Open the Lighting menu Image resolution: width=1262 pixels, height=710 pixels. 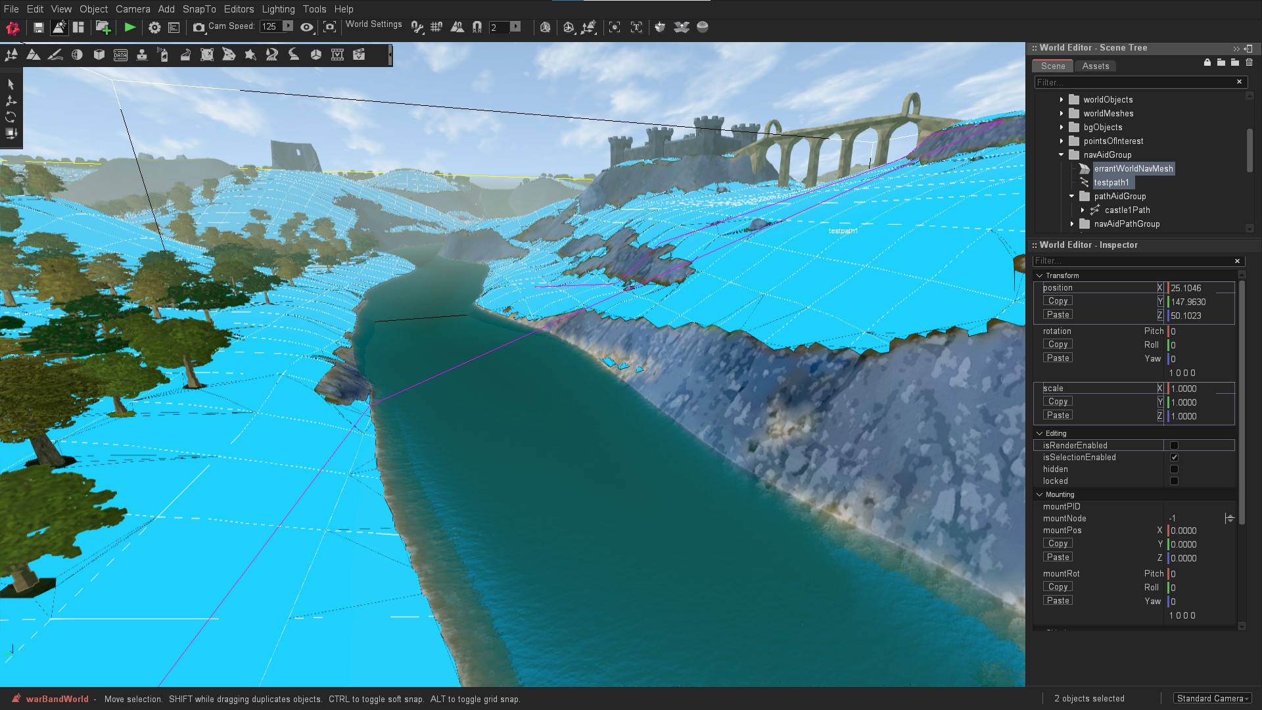[278, 9]
